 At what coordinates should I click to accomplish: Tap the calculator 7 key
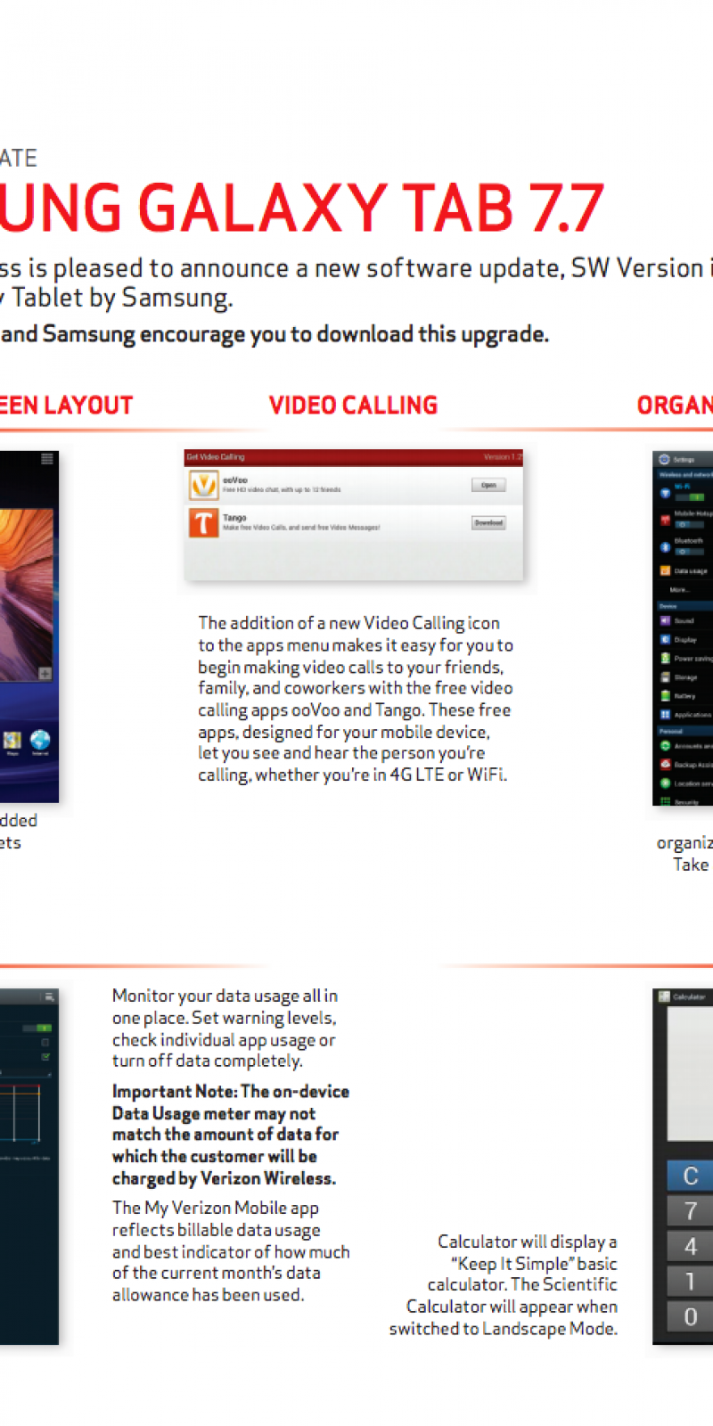691,1211
